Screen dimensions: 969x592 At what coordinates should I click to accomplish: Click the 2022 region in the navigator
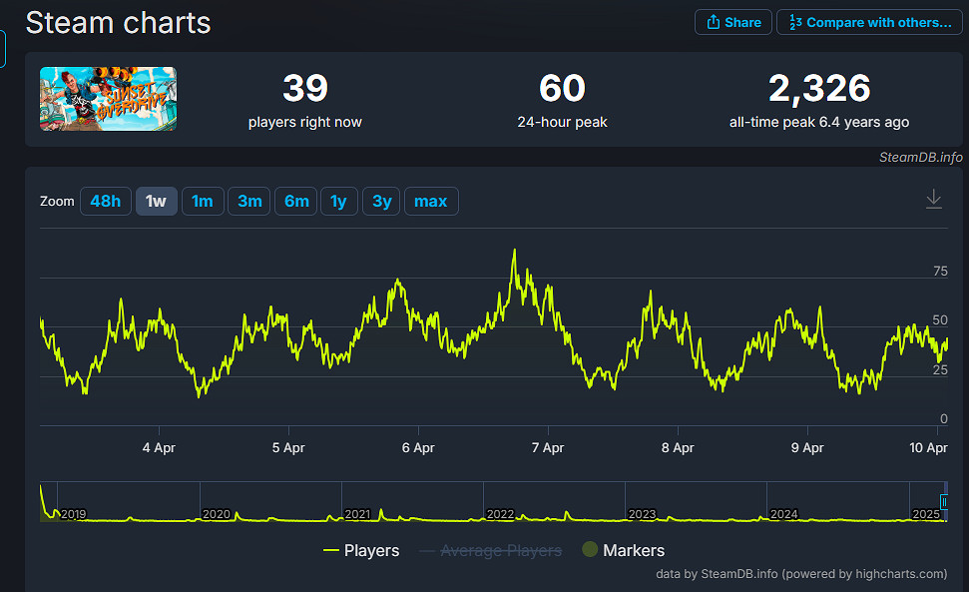coord(500,513)
